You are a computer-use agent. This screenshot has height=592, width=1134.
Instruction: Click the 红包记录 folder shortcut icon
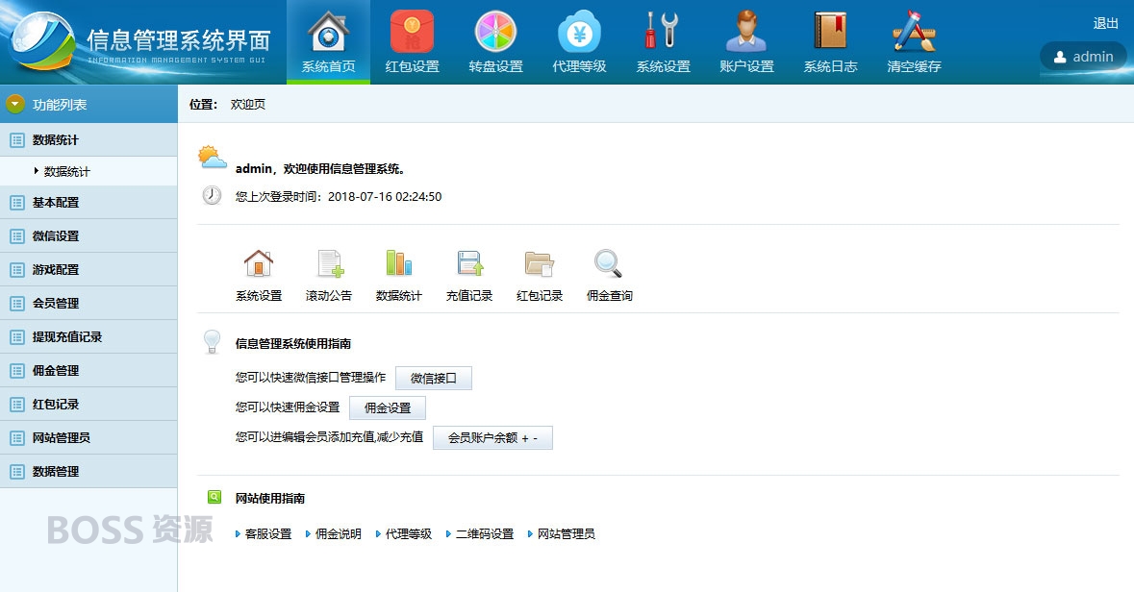(x=540, y=264)
